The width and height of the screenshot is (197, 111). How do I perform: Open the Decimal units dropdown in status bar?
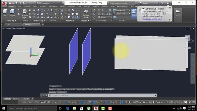pyautogui.click(x=160, y=102)
